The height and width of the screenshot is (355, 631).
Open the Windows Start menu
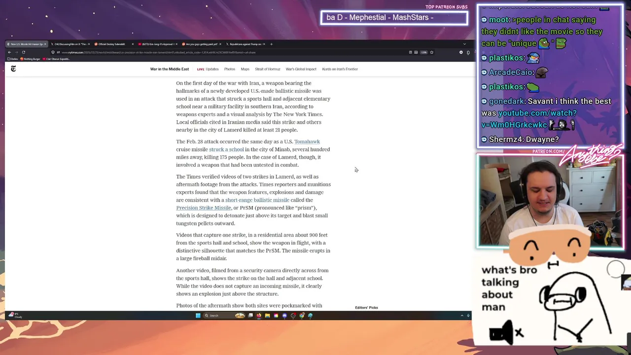(198, 316)
